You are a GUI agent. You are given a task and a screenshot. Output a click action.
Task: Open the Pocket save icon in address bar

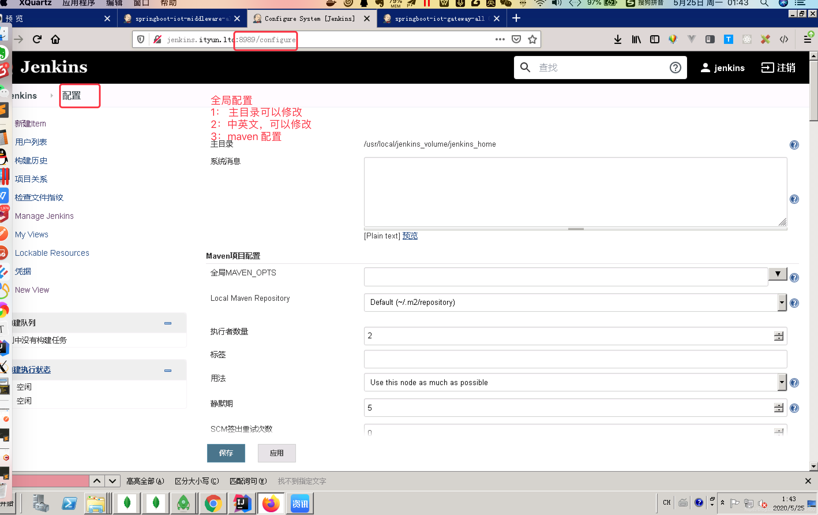coord(516,40)
